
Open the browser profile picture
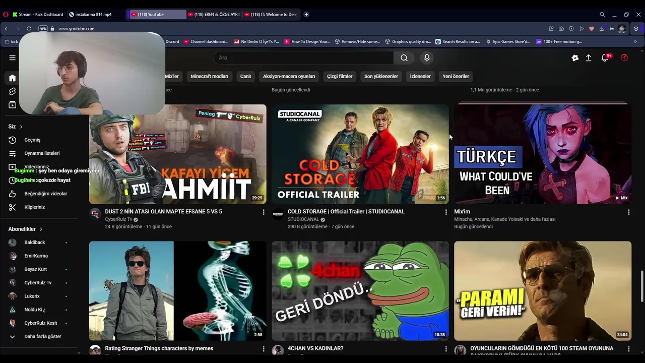click(622, 29)
